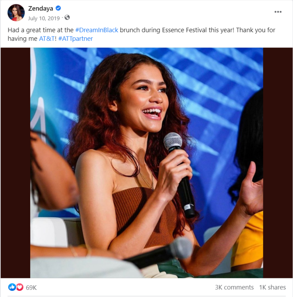Screen dimensions: 293x297
Task: View the 69K reactions count
Action: 31,287
